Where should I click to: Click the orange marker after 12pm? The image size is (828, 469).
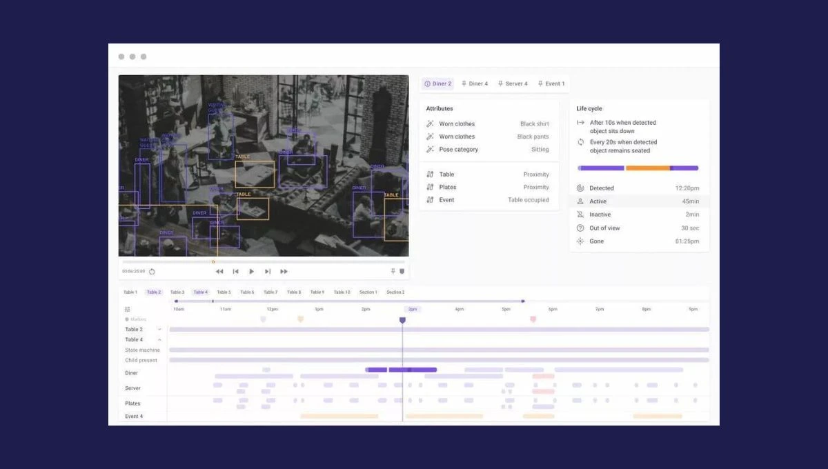[x=300, y=319]
